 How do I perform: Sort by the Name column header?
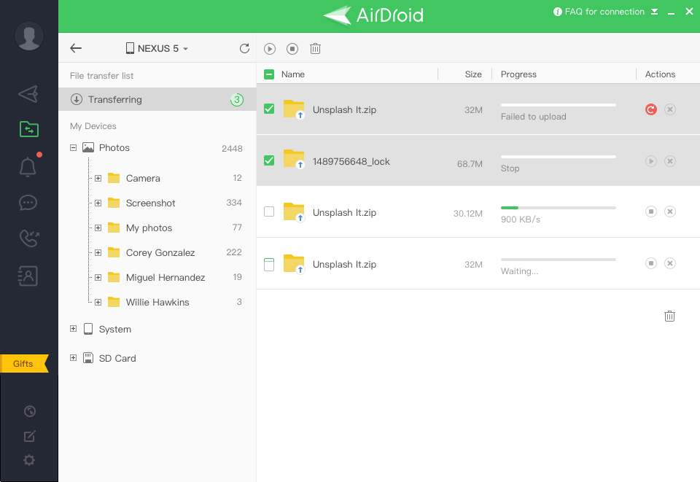[x=293, y=74]
